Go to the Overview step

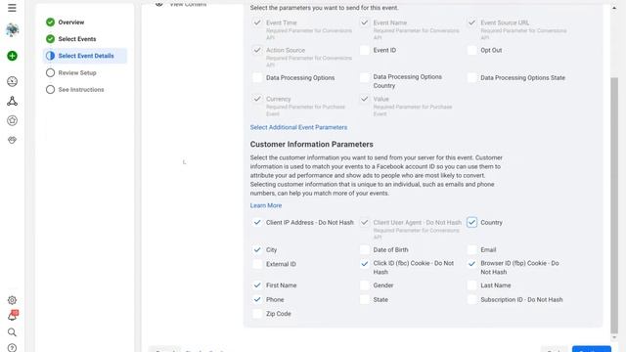[71, 22]
